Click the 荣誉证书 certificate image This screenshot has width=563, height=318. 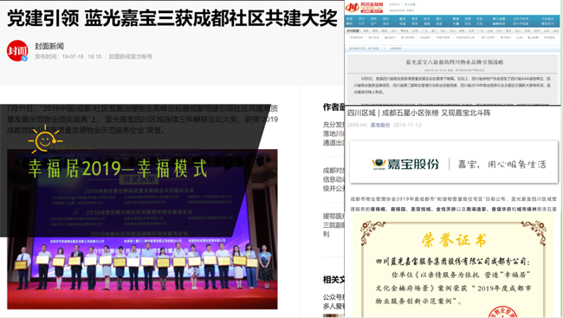tap(453, 265)
